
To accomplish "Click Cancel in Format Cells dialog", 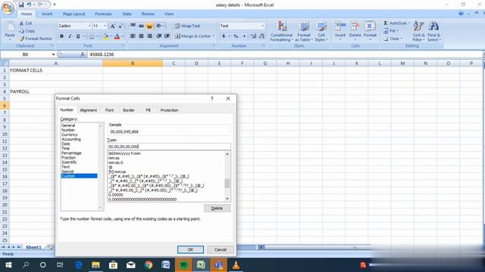I will tap(221, 249).
